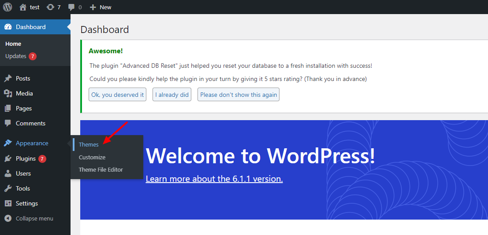488x235 pixels.
Task: Open the Media library menu
Action: point(24,93)
